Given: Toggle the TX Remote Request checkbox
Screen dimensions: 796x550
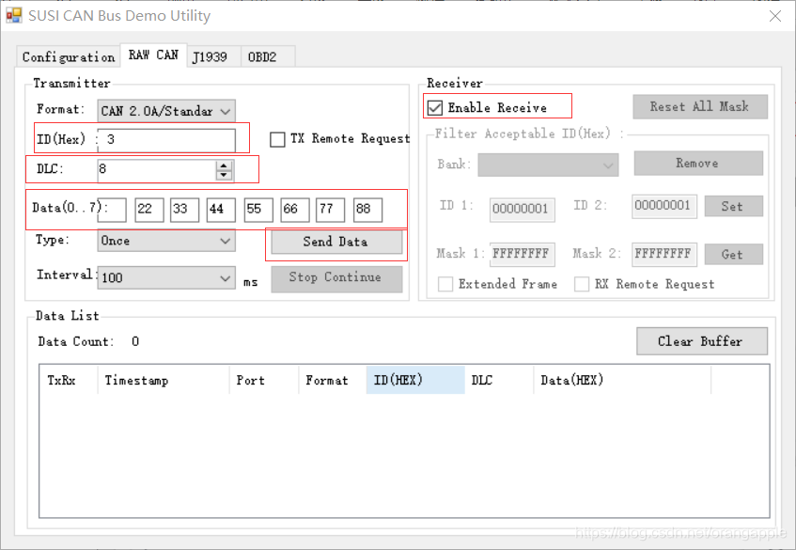Looking at the screenshot, I should (x=277, y=139).
